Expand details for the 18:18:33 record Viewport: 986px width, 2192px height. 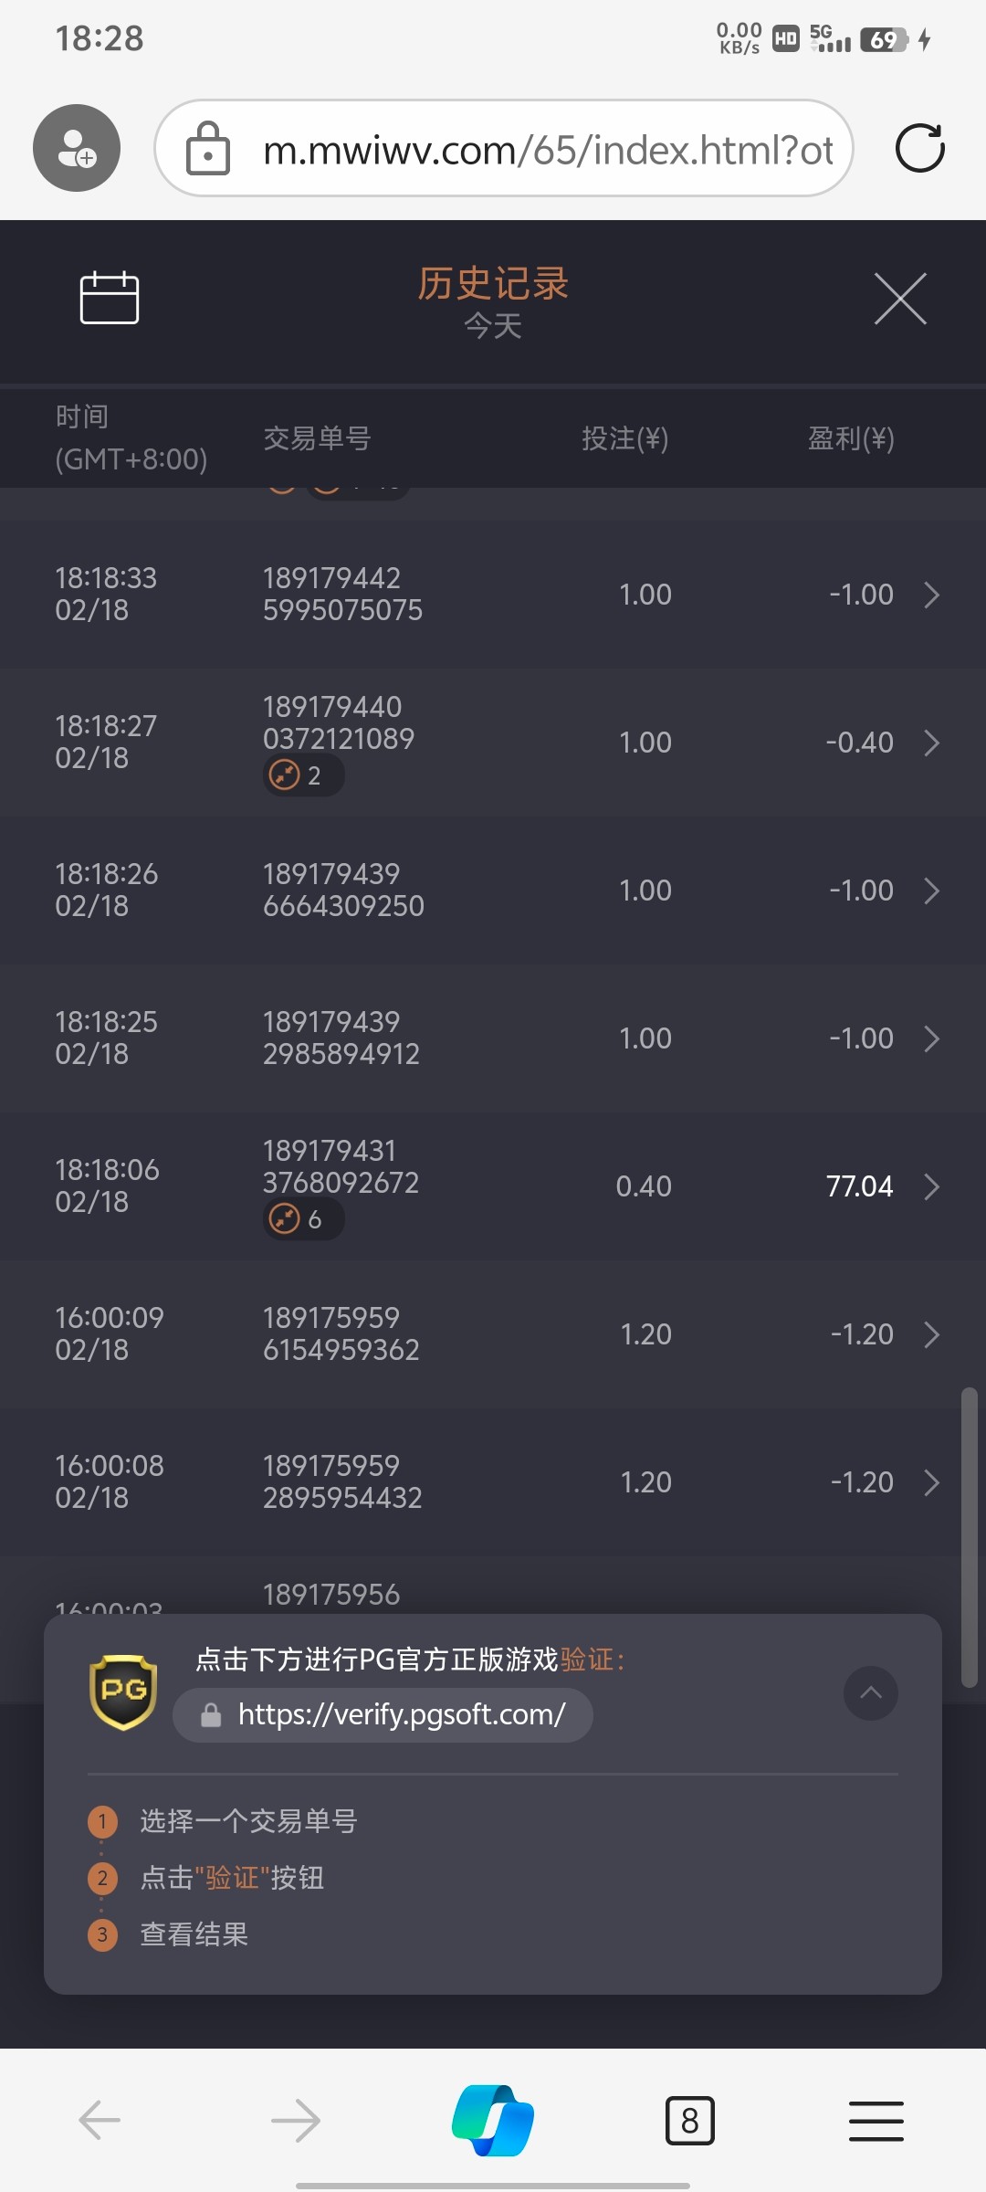[931, 595]
